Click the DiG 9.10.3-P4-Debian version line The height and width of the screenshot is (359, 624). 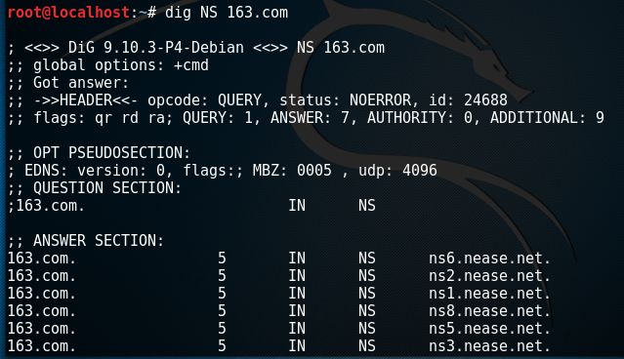pos(196,48)
